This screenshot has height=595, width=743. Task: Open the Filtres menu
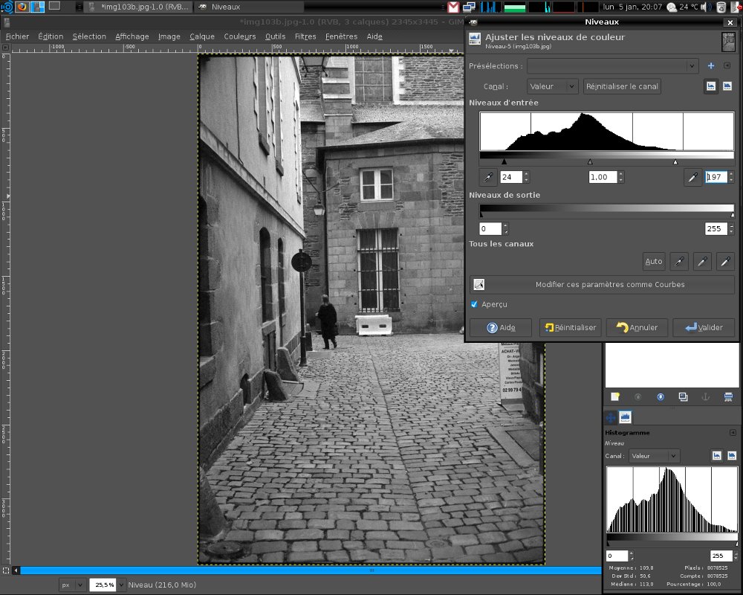(x=305, y=36)
